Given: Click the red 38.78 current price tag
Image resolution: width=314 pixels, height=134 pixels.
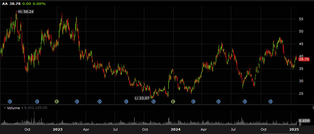Looking at the screenshot, I should [304, 59].
